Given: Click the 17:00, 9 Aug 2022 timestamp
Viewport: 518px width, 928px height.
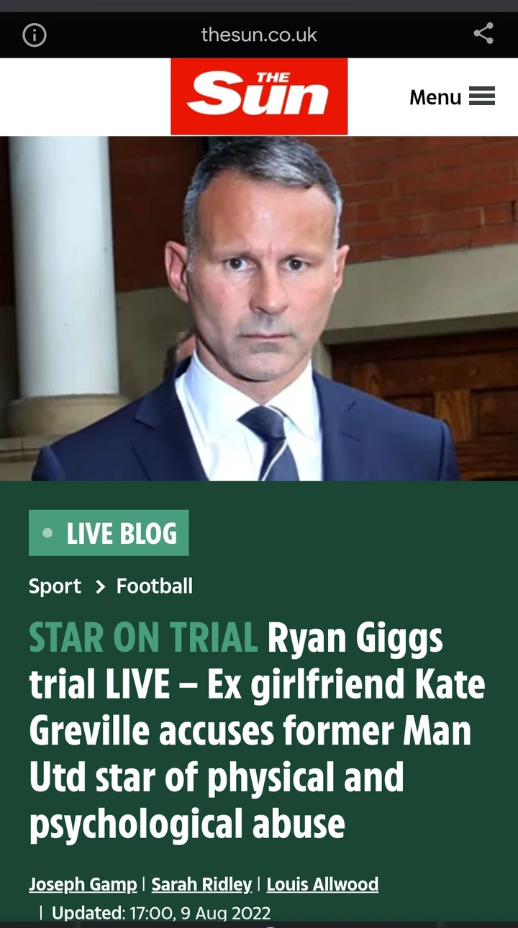Looking at the screenshot, I should (201, 913).
